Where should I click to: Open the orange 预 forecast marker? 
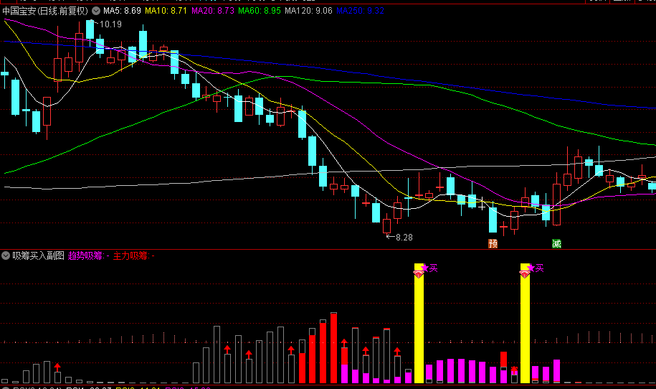pos(493,244)
